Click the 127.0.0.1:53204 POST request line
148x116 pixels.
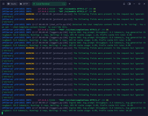click(55, 100)
